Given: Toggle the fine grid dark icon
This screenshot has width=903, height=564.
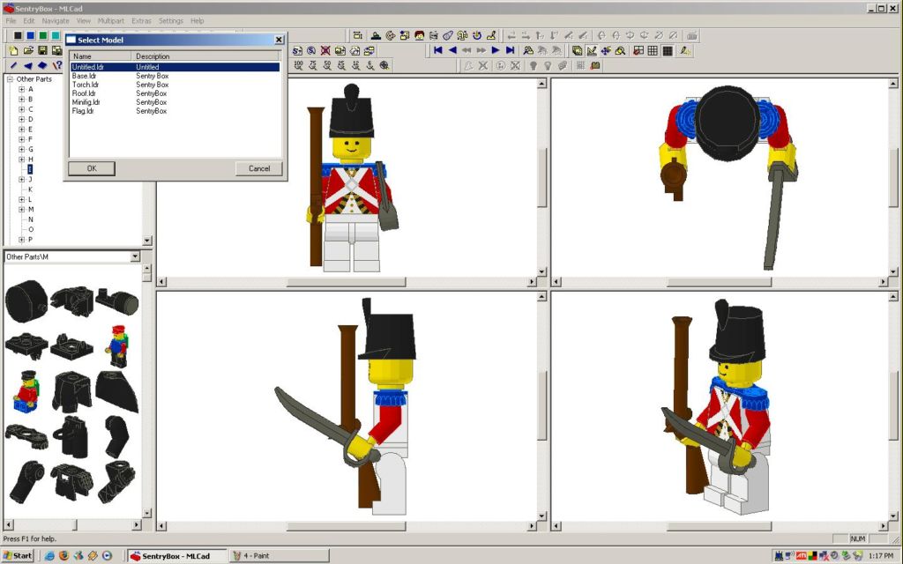Looking at the screenshot, I should (668, 50).
